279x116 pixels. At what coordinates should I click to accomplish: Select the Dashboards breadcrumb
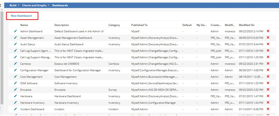click(x=60, y=5)
